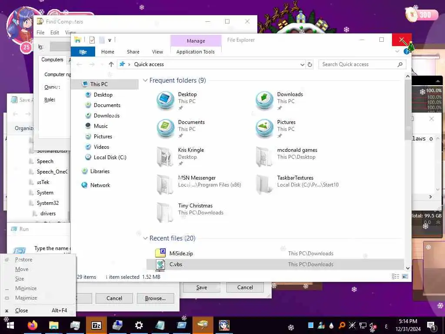Open the Home ribbon tab

pyautogui.click(x=108, y=52)
